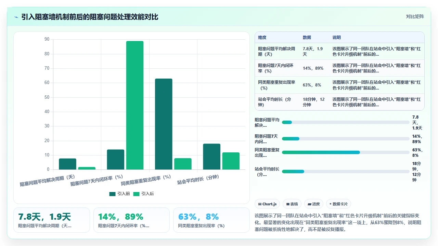Click the 对比矩阵 label at top right
Image resolution: width=438 pixels, height=246 pixels.
pyautogui.click(x=415, y=16)
